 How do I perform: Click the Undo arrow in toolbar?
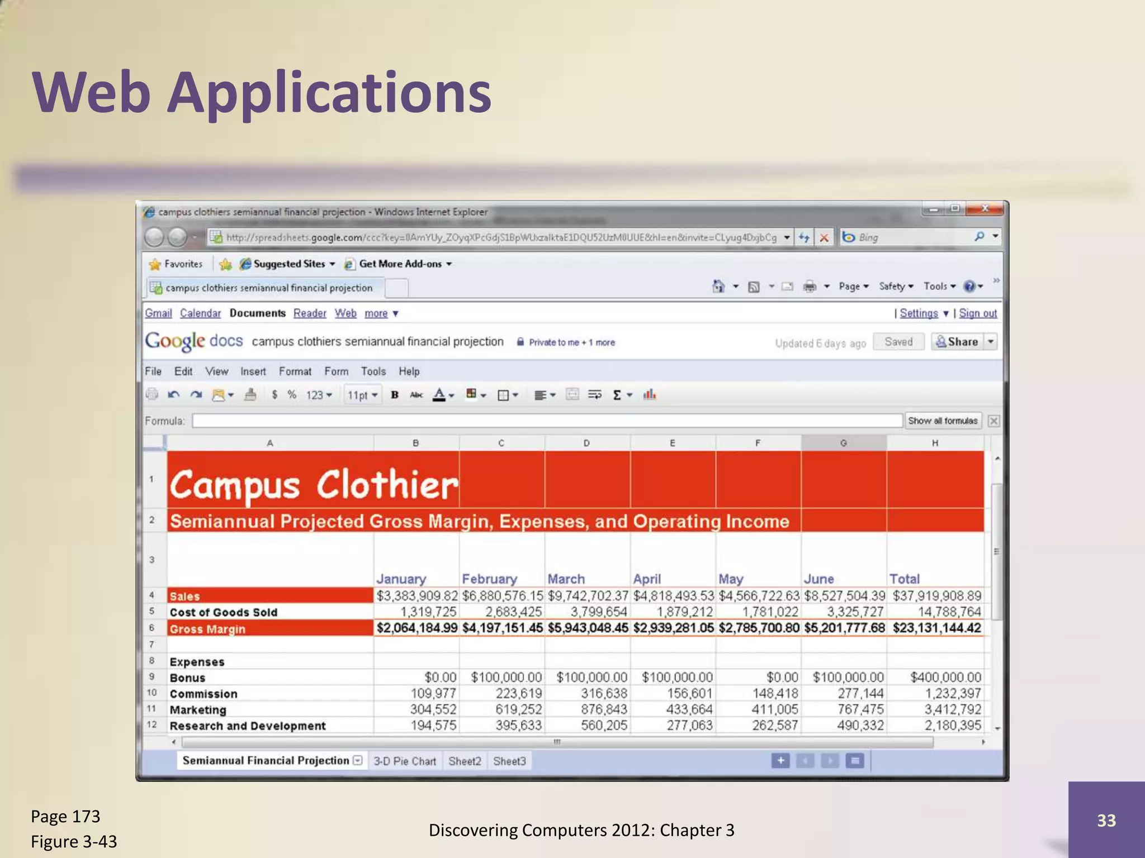pyautogui.click(x=173, y=395)
